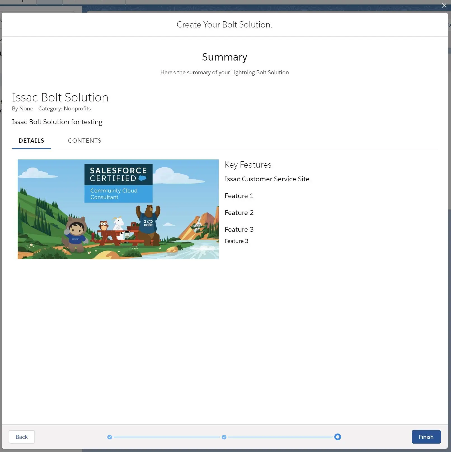Click the 'Issac Bolt Solution' title
This screenshot has height=452, width=451.
(x=60, y=98)
